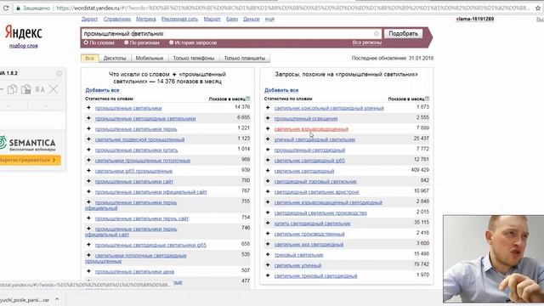
Task: Expand the download bar file chevron
Action: coord(57,299)
